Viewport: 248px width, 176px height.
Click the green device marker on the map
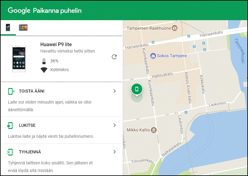click(x=137, y=89)
